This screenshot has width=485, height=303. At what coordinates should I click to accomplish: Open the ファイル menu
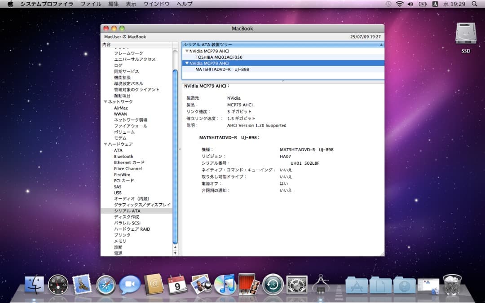[91, 4]
